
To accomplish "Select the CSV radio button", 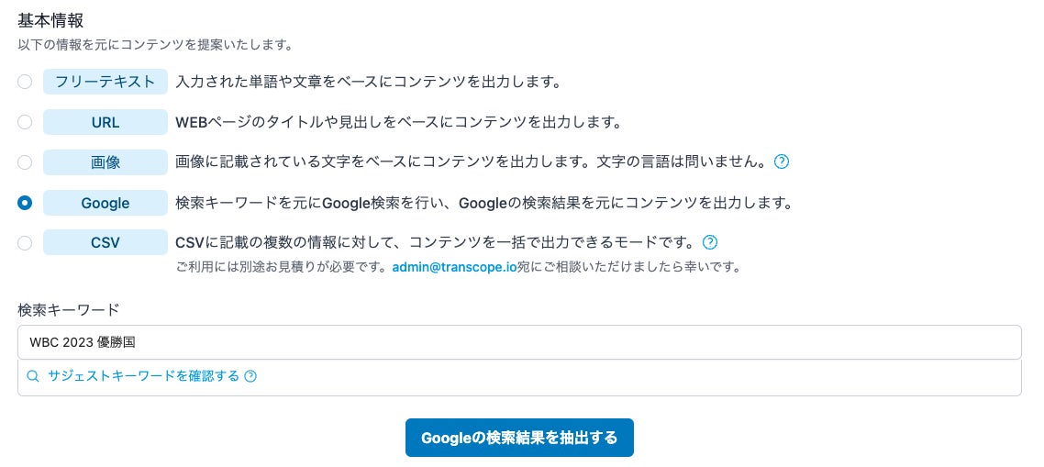I will [25, 243].
